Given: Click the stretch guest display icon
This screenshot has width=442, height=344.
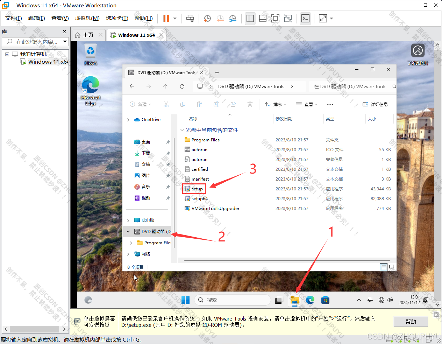Looking at the screenshot, I should 323,18.
